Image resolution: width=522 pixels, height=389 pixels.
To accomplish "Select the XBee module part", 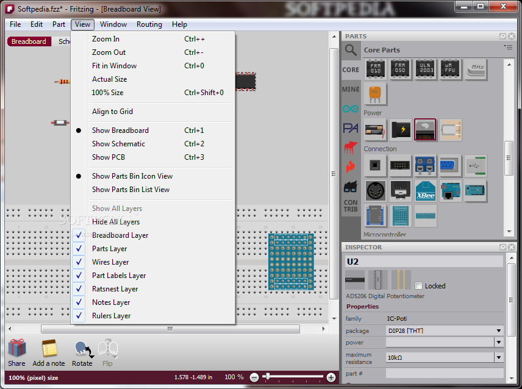I will pos(425,191).
